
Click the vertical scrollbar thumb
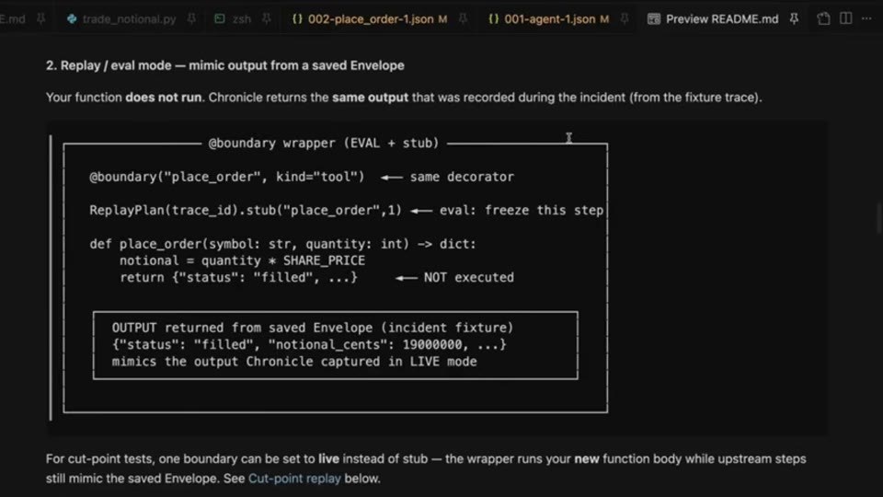[878, 218]
